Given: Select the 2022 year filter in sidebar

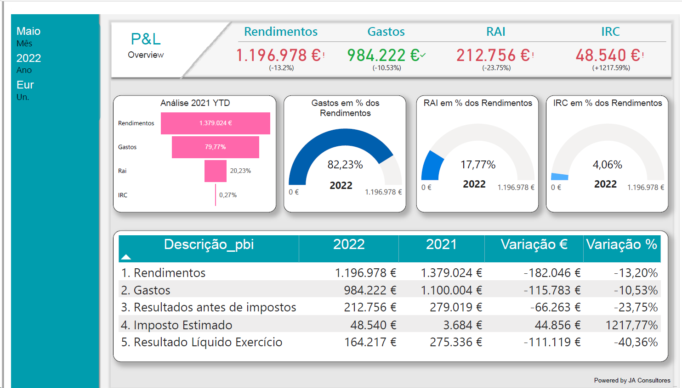Looking at the screenshot, I should point(28,58).
